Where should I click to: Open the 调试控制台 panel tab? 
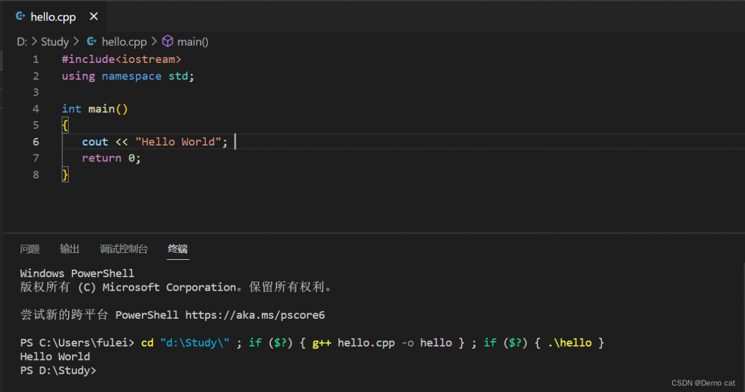[x=124, y=249]
